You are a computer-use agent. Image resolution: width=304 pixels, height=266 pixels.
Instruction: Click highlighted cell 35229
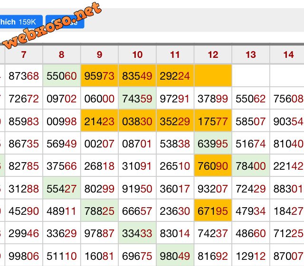[175, 121]
